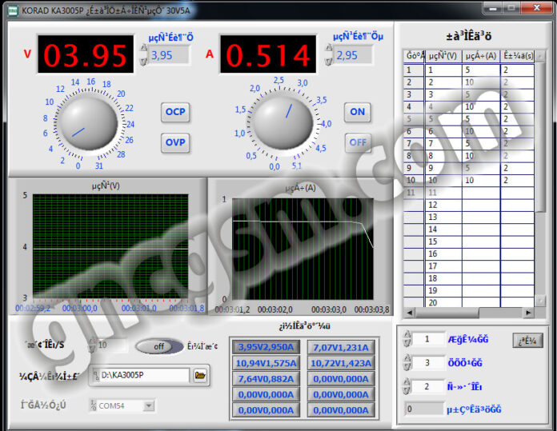
Task: Select current cell "10" in table row 2
Action: 481,82
